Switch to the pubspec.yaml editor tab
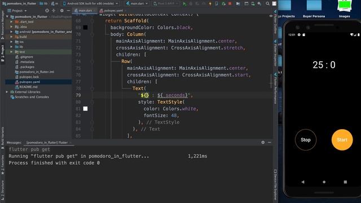The image size is (361, 203). tap(113, 11)
